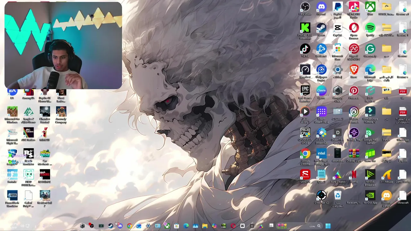Image resolution: width=411 pixels, height=231 pixels.
Task: Open the Google Chrome desktop shortcut
Action: coord(305,157)
